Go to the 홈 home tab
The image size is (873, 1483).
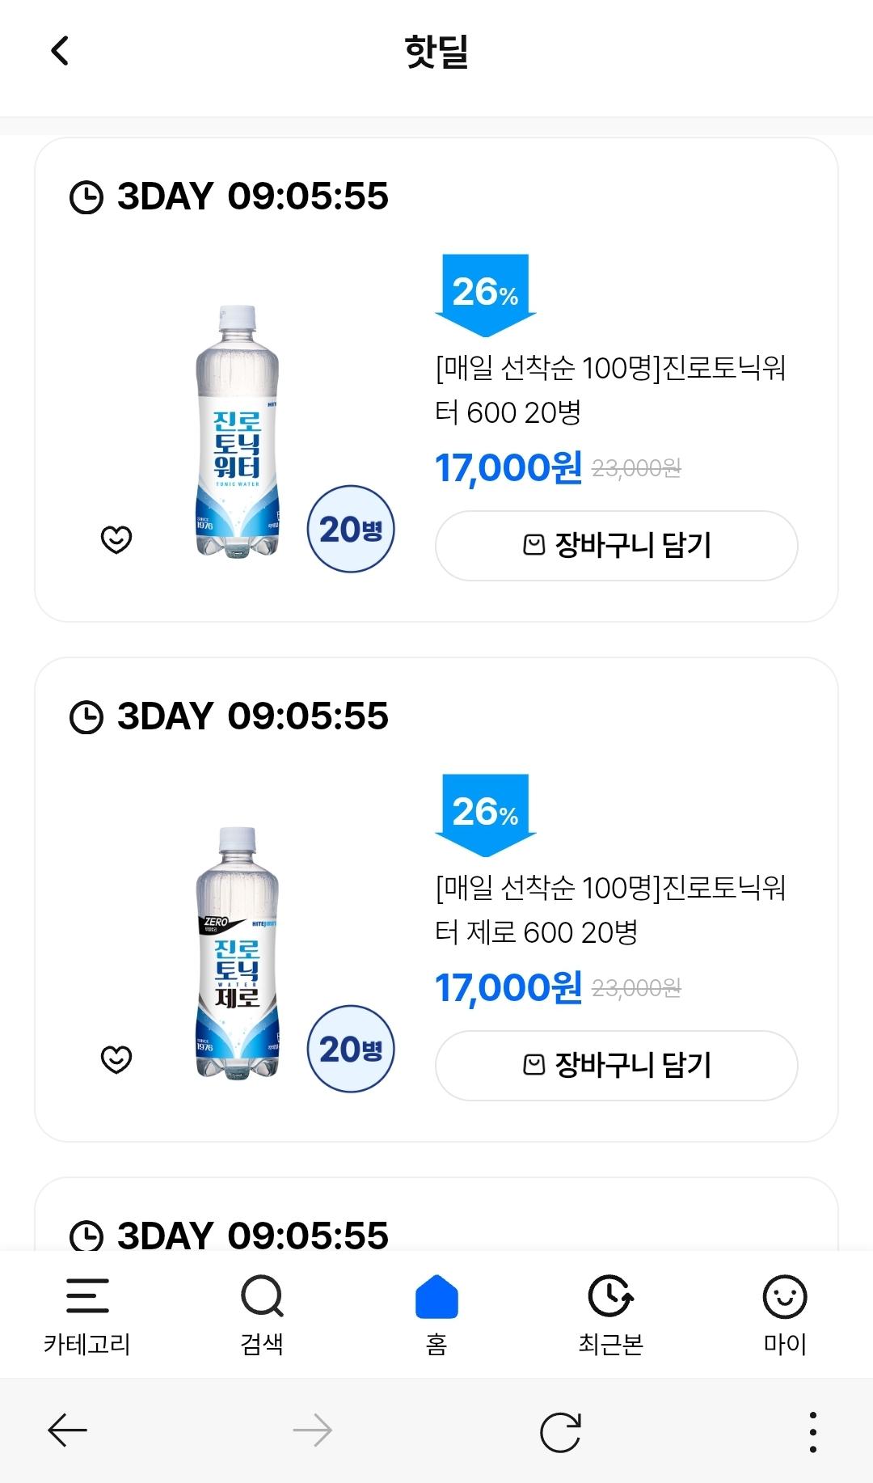pyautogui.click(x=436, y=1314)
